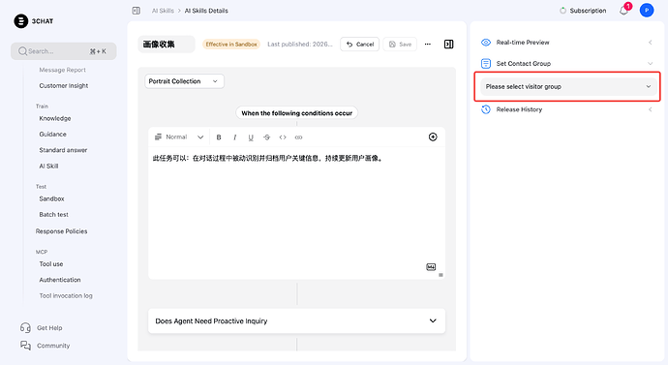Open Response Policies in sidebar
Image resolution: width=668 pixels, height=365 pixels.
[x=61, y=231]
